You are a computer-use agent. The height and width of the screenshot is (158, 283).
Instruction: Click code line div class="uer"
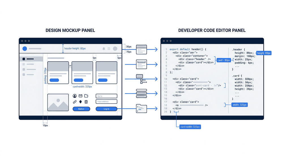(185, 53)
